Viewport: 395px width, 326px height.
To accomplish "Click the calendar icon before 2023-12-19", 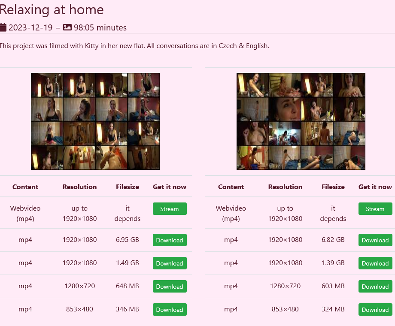I will (x=3, y=27).
